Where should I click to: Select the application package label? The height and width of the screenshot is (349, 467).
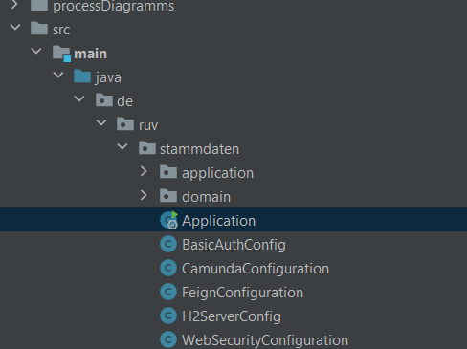(218, 173)
